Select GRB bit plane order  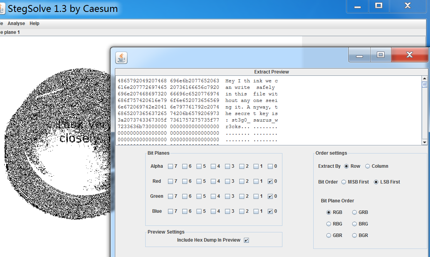coord(354,212)
